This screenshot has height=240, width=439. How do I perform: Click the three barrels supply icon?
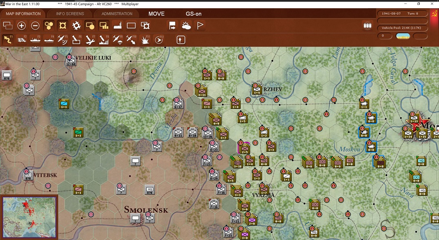[367, 26]
